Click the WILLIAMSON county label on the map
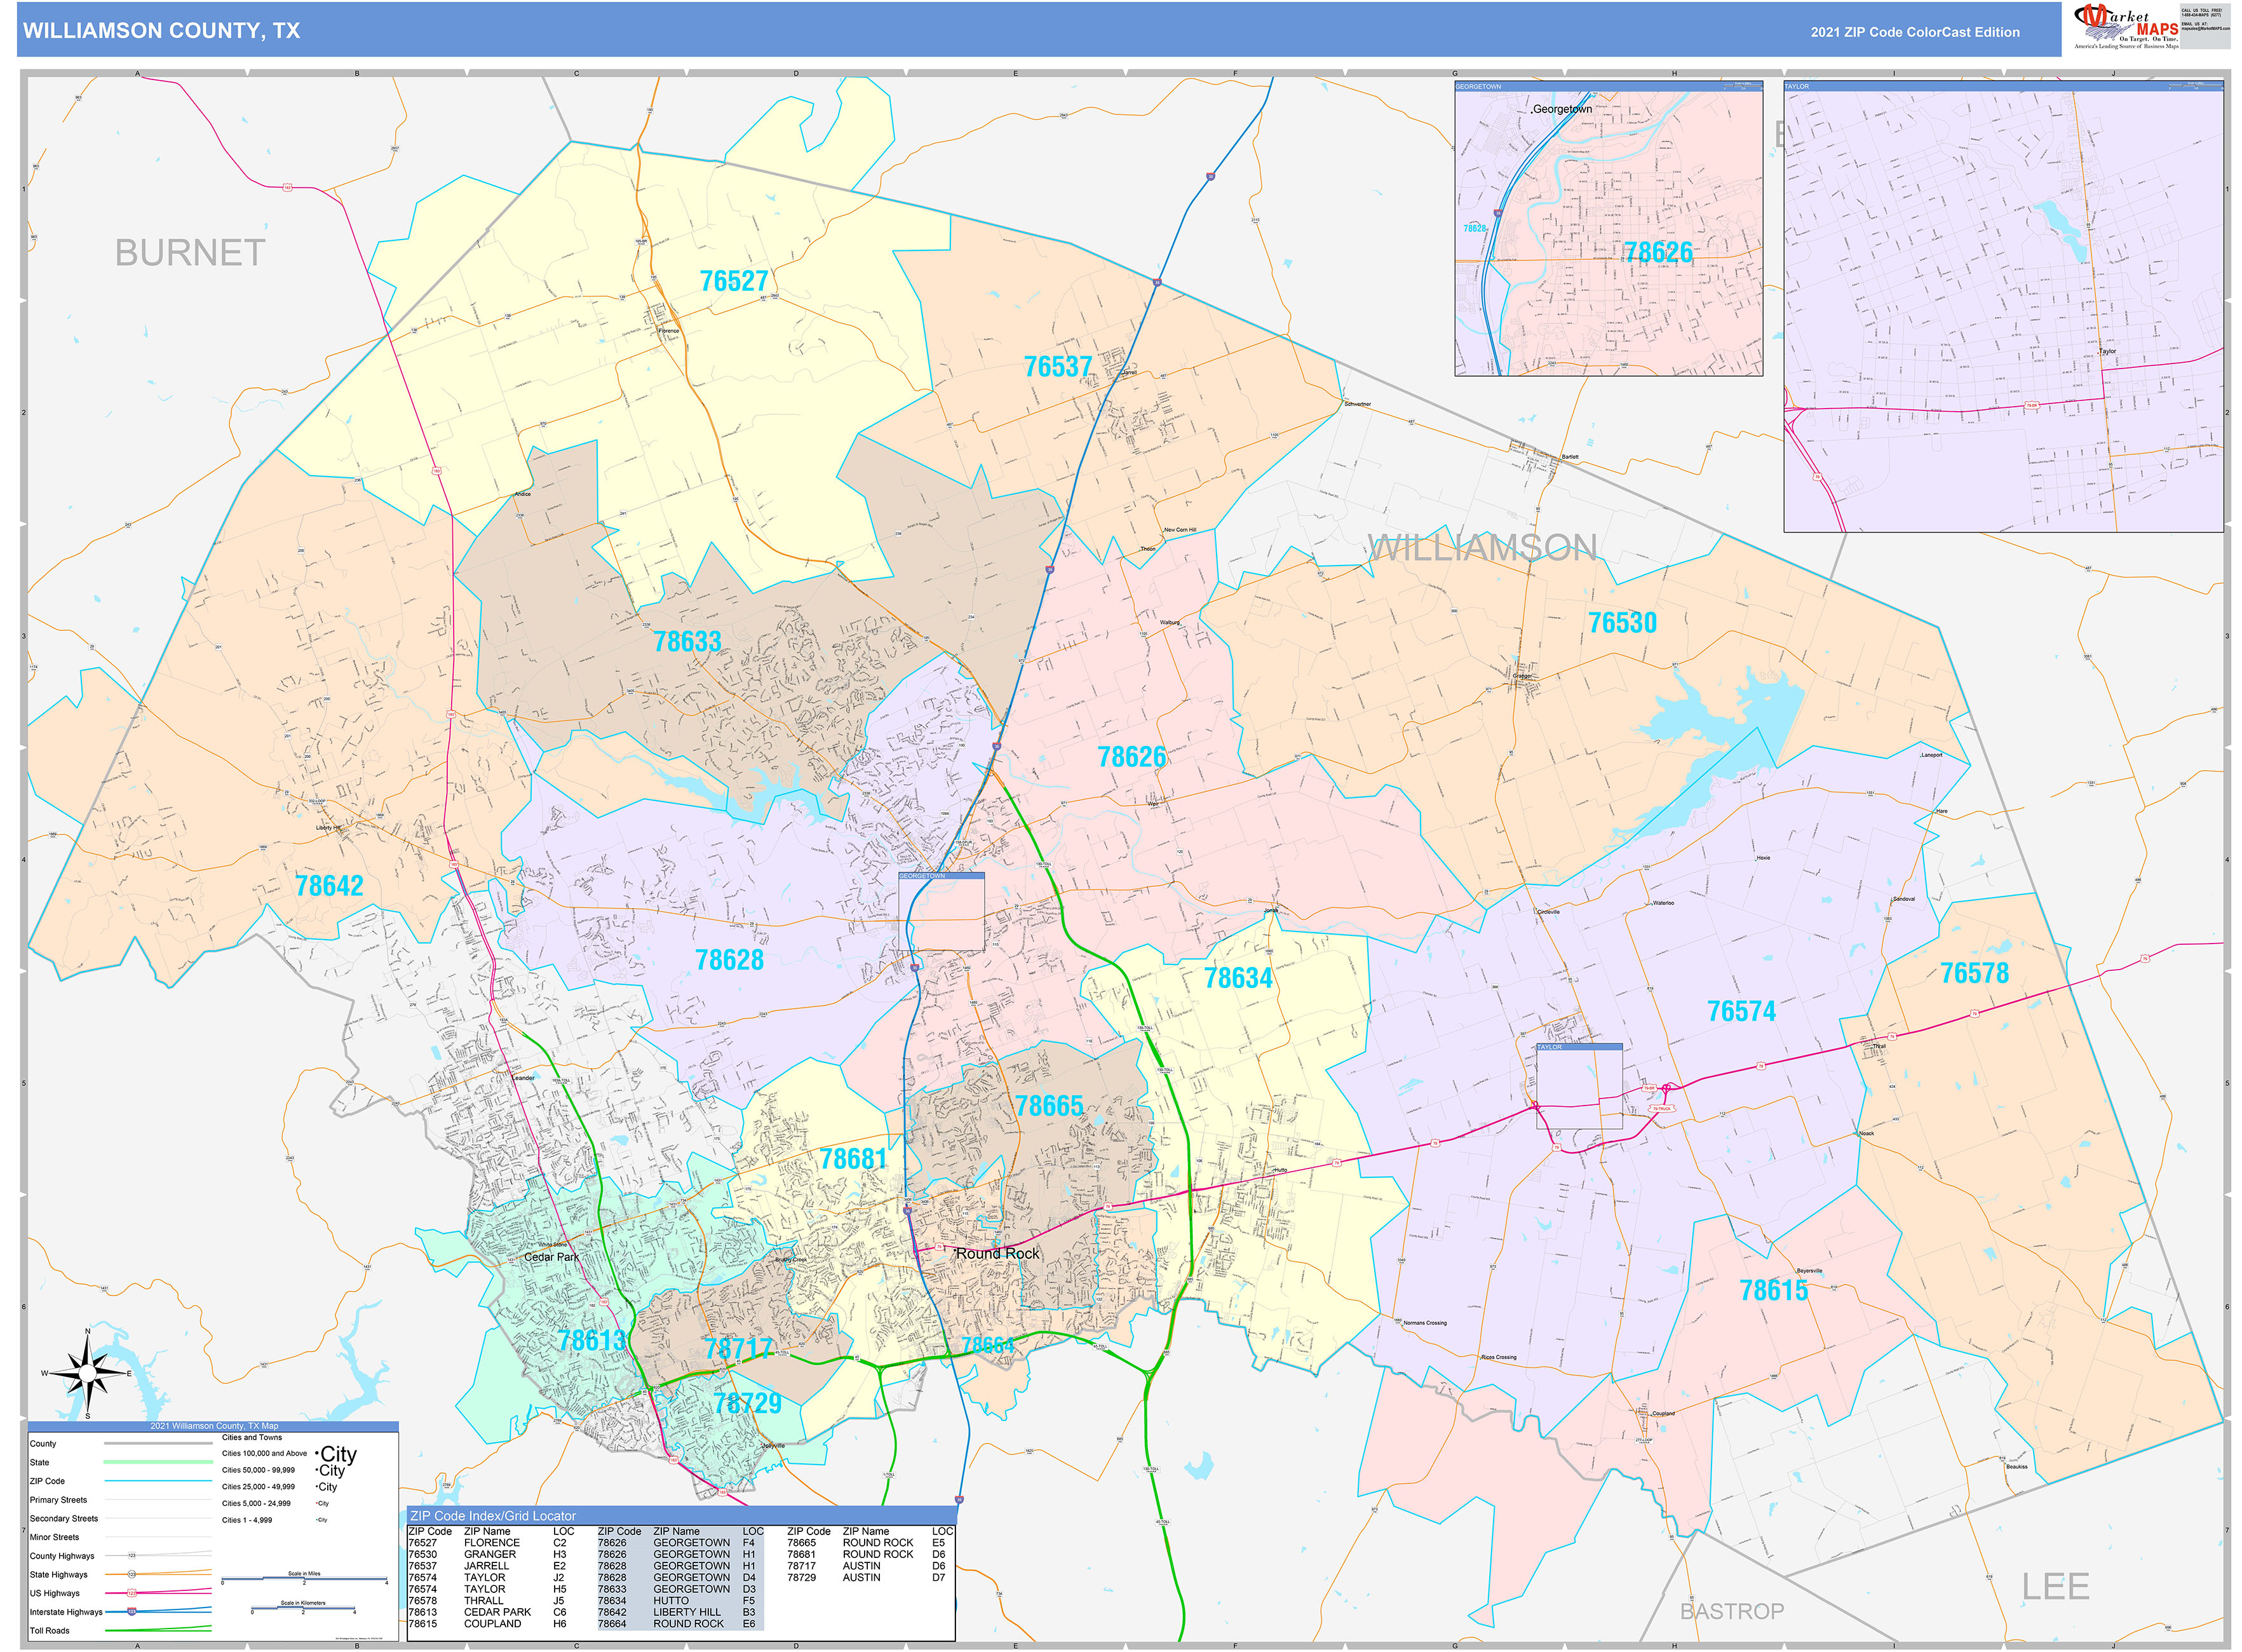 click(1482, 547)
